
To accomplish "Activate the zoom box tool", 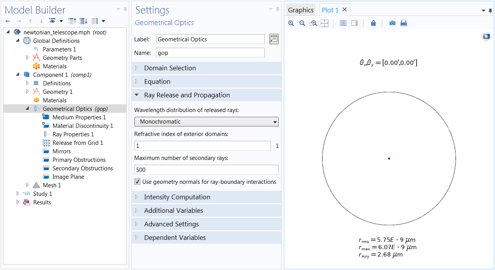I will [x=313, y=23].
